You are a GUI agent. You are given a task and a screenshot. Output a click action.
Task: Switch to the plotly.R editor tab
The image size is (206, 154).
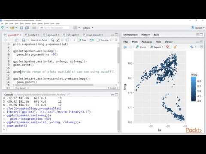(x=32, y=35)
